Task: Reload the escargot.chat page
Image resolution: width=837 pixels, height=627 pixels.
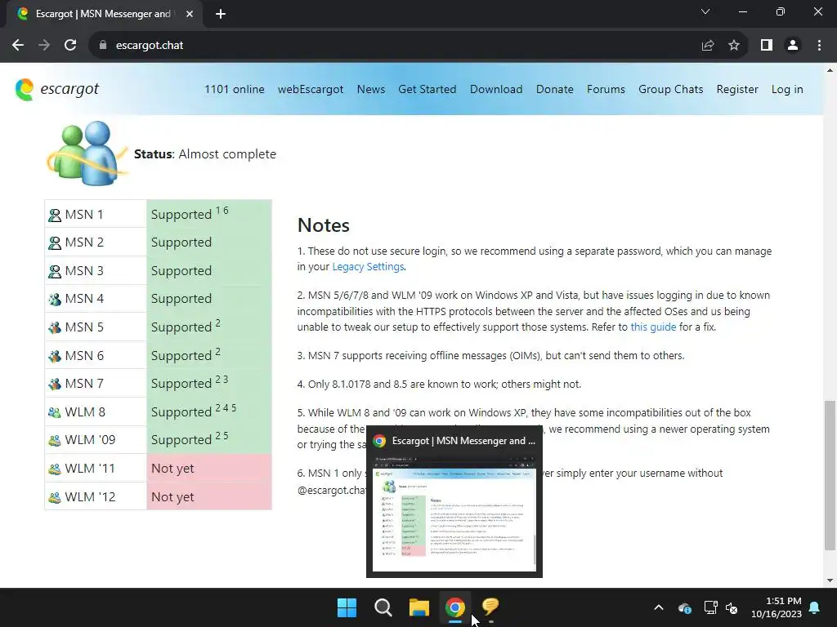Action: click(x=70, y=46)
